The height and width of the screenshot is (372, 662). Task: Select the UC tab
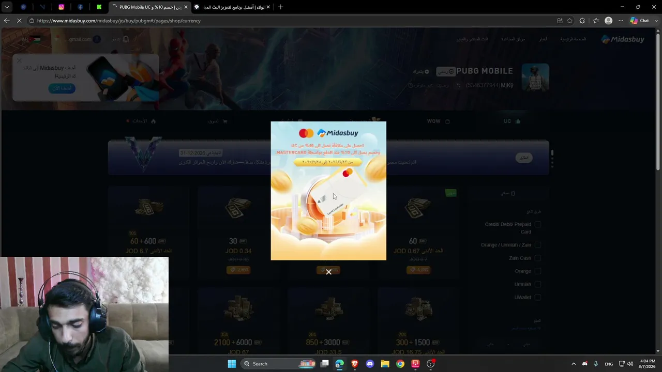click(x=511, y=121)
